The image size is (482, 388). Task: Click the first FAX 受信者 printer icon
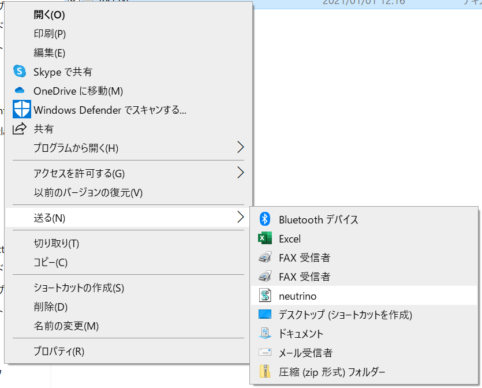265,258
